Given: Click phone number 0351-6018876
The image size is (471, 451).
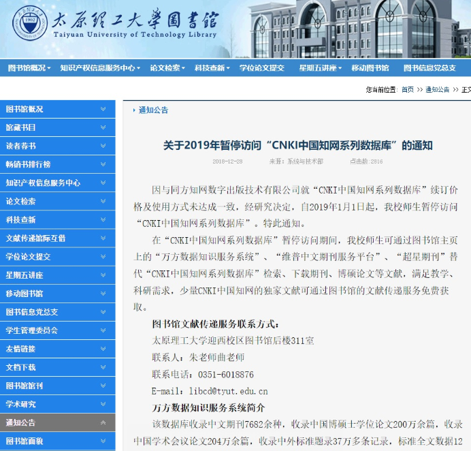Looking at the screenshot, I should tap(226, 375).
